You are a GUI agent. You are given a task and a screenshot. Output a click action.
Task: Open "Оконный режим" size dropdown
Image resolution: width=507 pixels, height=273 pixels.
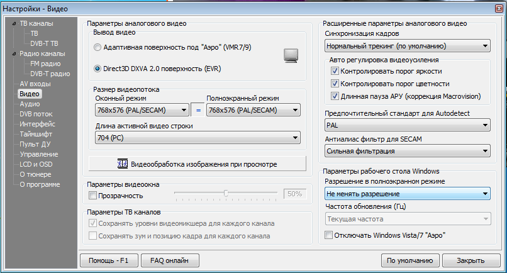(142, 110)
